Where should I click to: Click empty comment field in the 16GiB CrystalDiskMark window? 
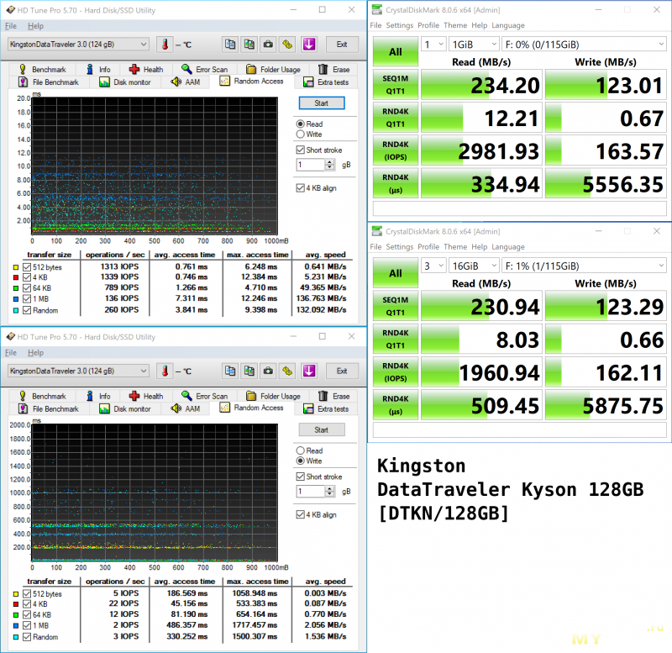pos(519,430)
